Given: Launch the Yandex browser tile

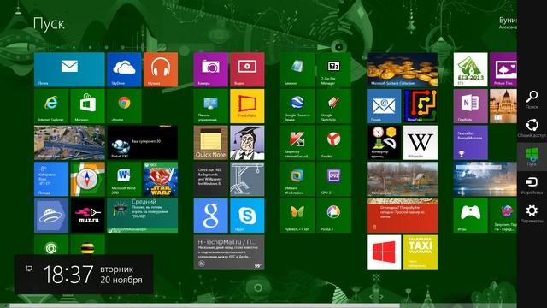Looking at the screenshot, I should pos(334,143).
